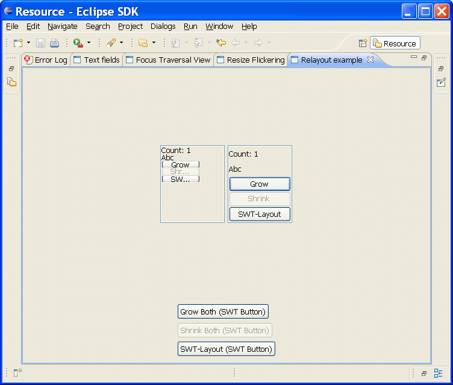
Task: Click the Last Edit Location arrow icon
Action: [x=221, y=43]
